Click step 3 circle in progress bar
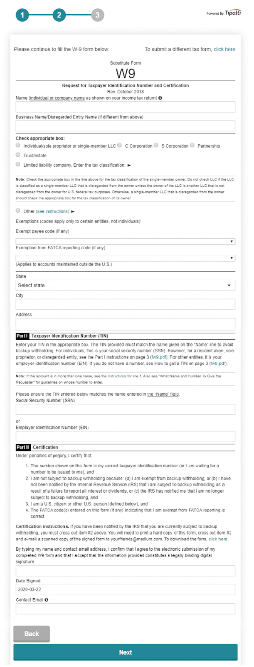 point(97,15)
